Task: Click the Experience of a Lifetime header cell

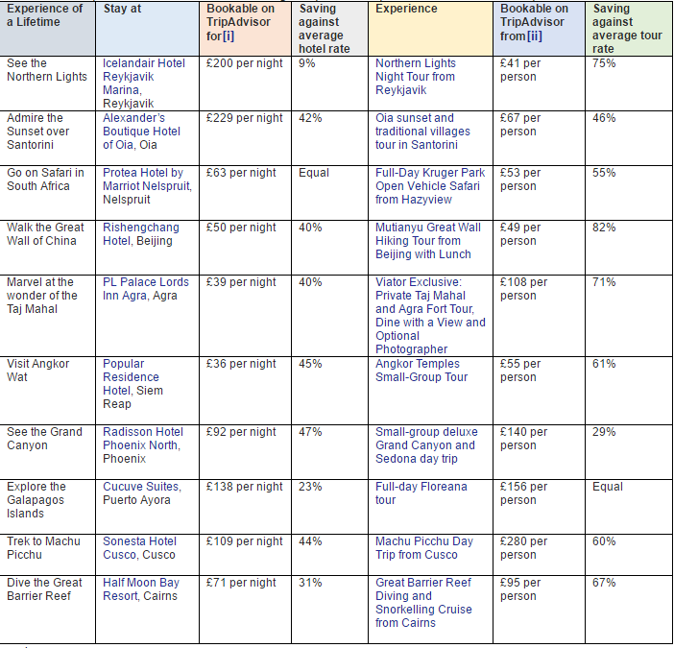Action: [47, 14]
